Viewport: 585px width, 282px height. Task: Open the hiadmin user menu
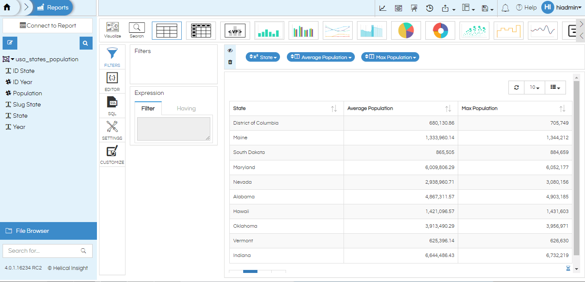[x=561, y=7]
